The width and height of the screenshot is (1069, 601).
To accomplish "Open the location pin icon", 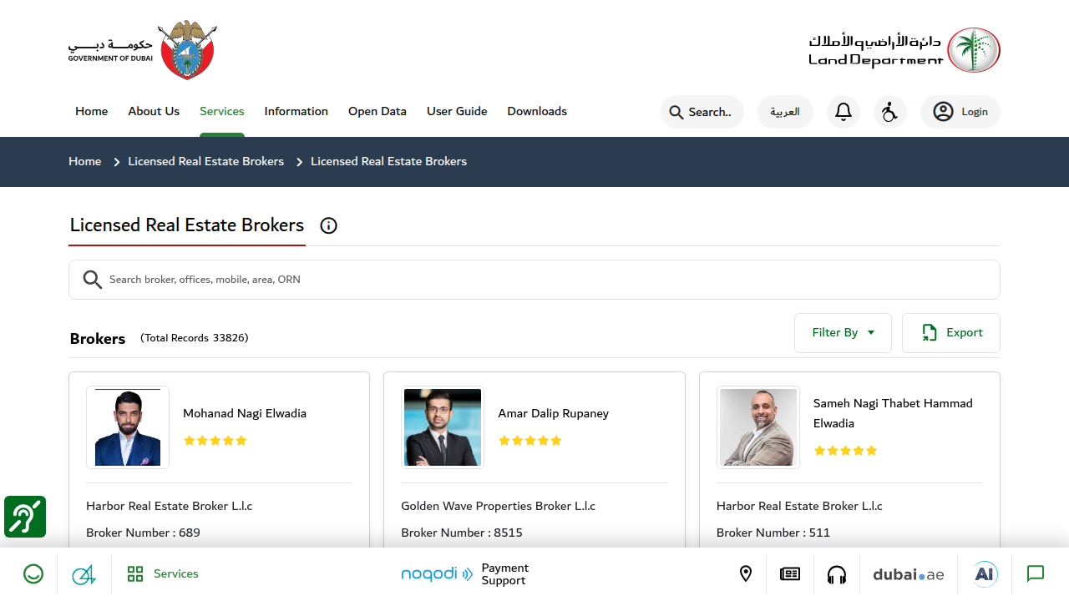I will point(746,574).
